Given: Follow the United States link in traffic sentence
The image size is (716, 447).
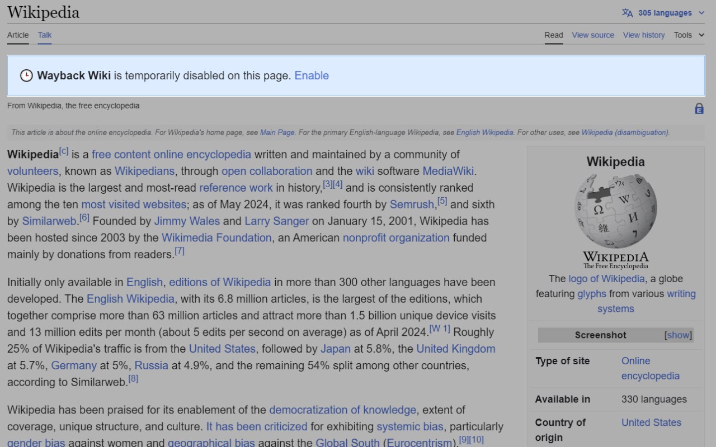Looking at the screenshot, I should (x=222, y=349).
